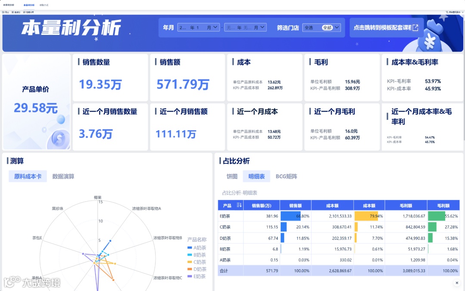Screen dimensions: 465x291
Task: Click the 53.97% KPI-毛利率 value
Action: pos(433,81)
